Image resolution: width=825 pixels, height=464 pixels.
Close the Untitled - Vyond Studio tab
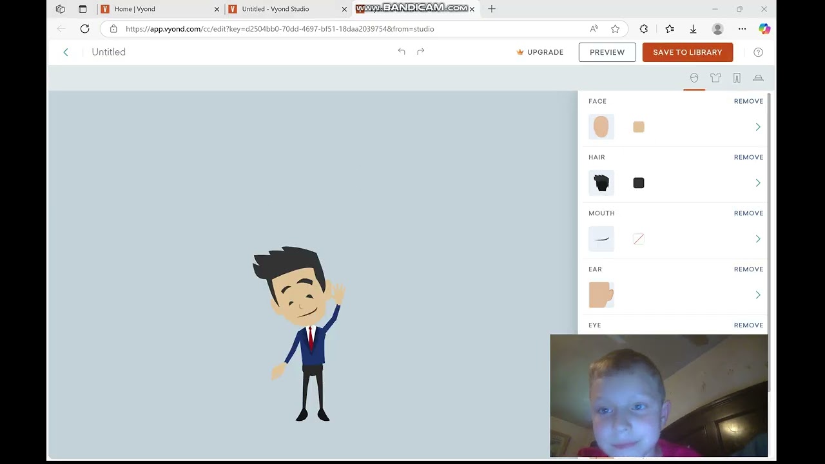[344, 9]
